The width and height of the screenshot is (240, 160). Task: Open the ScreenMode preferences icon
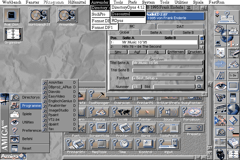click(99, 128)
